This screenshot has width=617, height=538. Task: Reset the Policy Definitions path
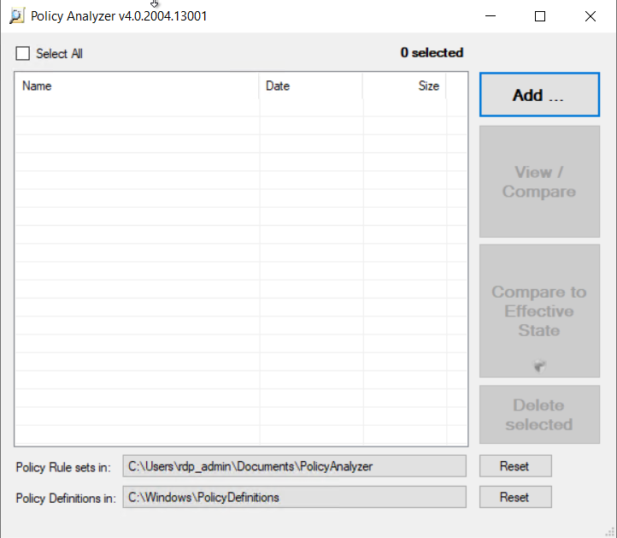tap(515, 497)
